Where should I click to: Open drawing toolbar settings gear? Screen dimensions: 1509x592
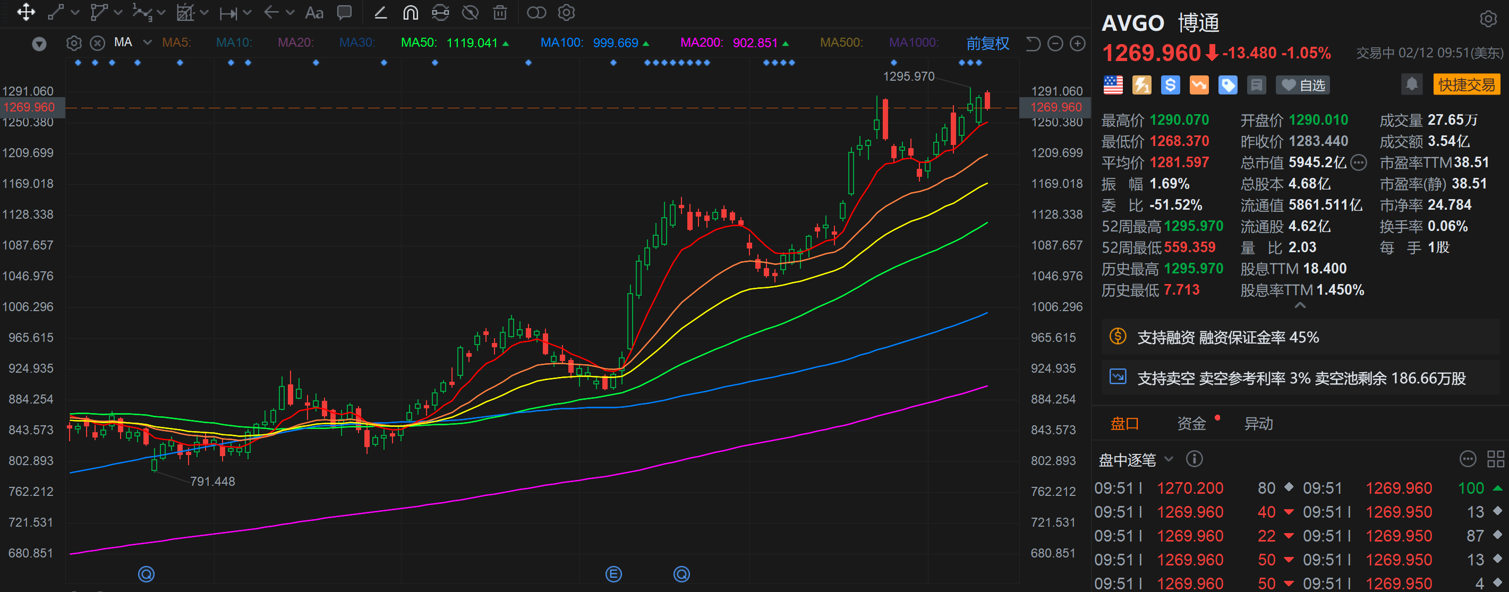[566, 12]
